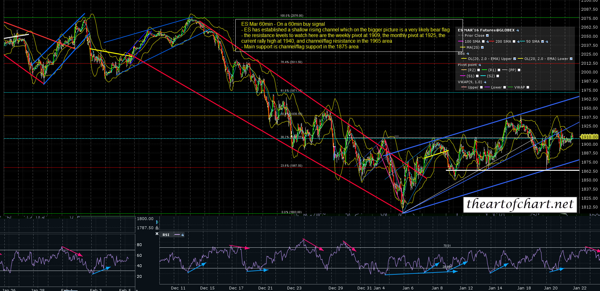600x291 pixels.
Task: Configure Pivot point study wrench icon
Action: click(x=479, y=65)
